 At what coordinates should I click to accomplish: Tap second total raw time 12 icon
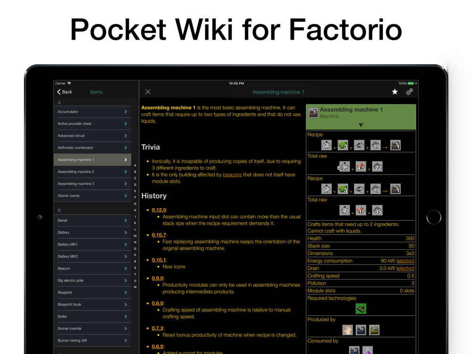(345, 211)
